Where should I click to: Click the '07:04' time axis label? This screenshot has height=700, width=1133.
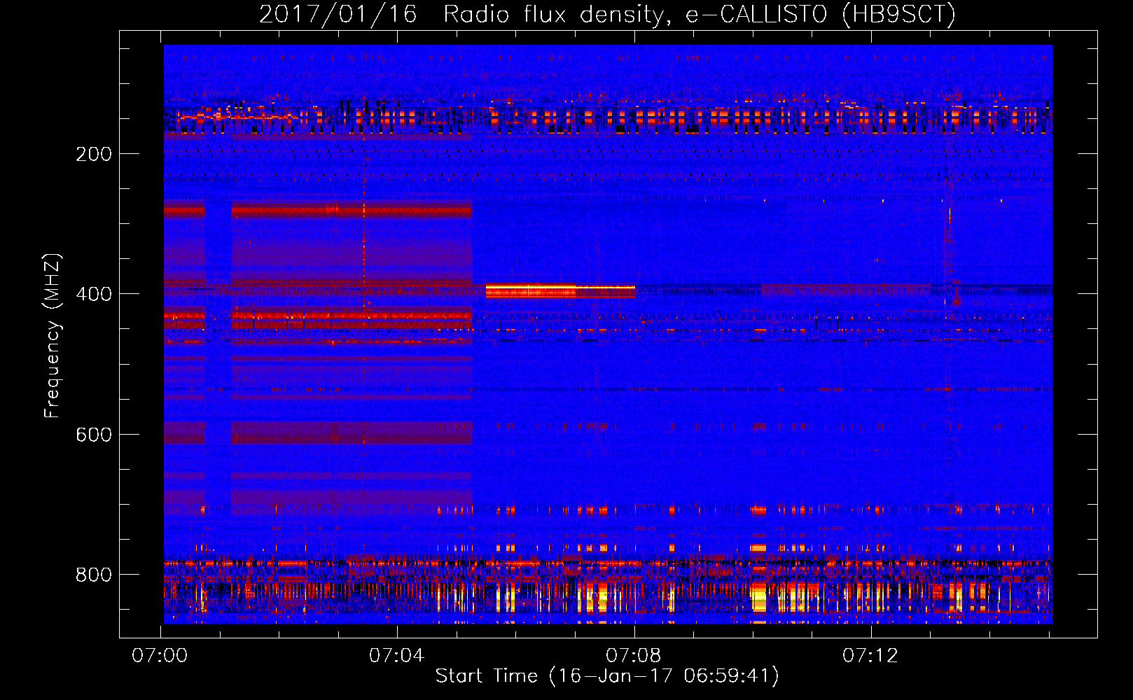pos(396,656)
